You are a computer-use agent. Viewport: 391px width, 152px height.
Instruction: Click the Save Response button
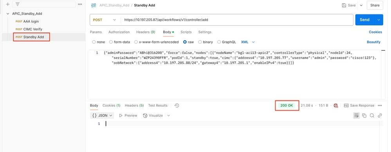[359, 106]
